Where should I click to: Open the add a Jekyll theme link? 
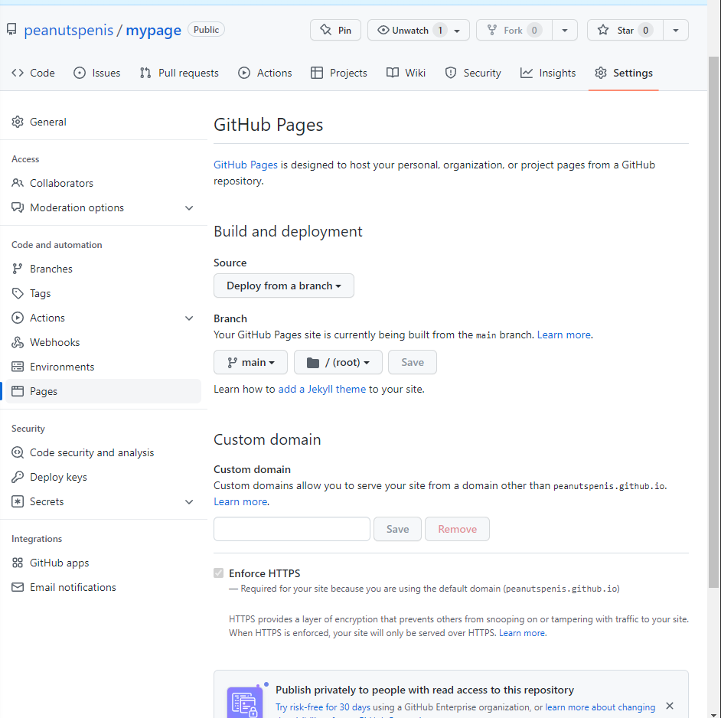(x=322, y=389)
